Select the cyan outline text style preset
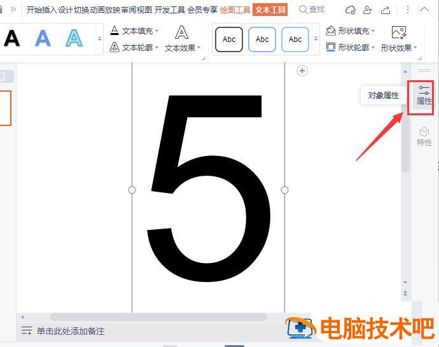This screenshot has height=347, width=439. [x=74, y=38]
